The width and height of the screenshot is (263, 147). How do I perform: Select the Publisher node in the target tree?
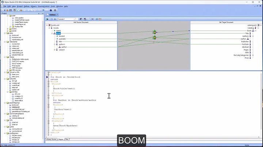(245, 41)
